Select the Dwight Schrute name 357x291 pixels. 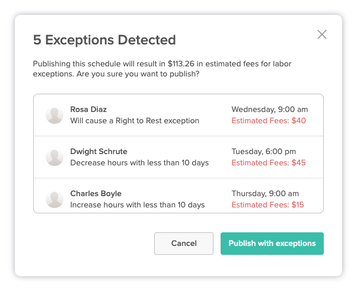click(x=98, y=152)
